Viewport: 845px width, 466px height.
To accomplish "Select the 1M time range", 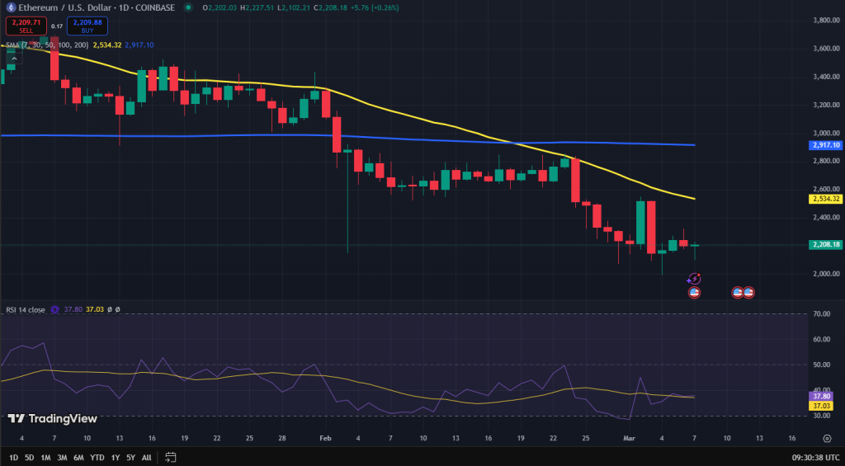I will tap(46, 458).
